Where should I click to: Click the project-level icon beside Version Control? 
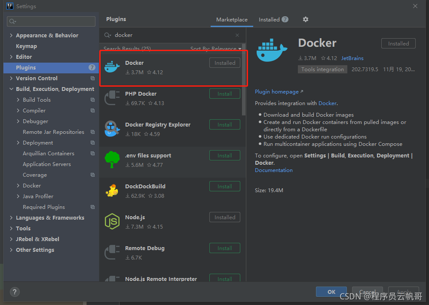(93, 79)
